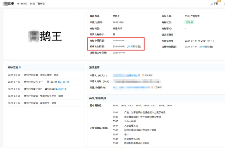
Task: Click the applied groups list 3501；3502…
Action: tap(142, 106)
